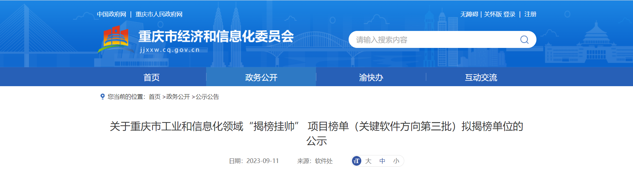Click the magnifier search icon
Image resolution: width=633 pixels, height=175 pixels.
click(x=524, y=40)
